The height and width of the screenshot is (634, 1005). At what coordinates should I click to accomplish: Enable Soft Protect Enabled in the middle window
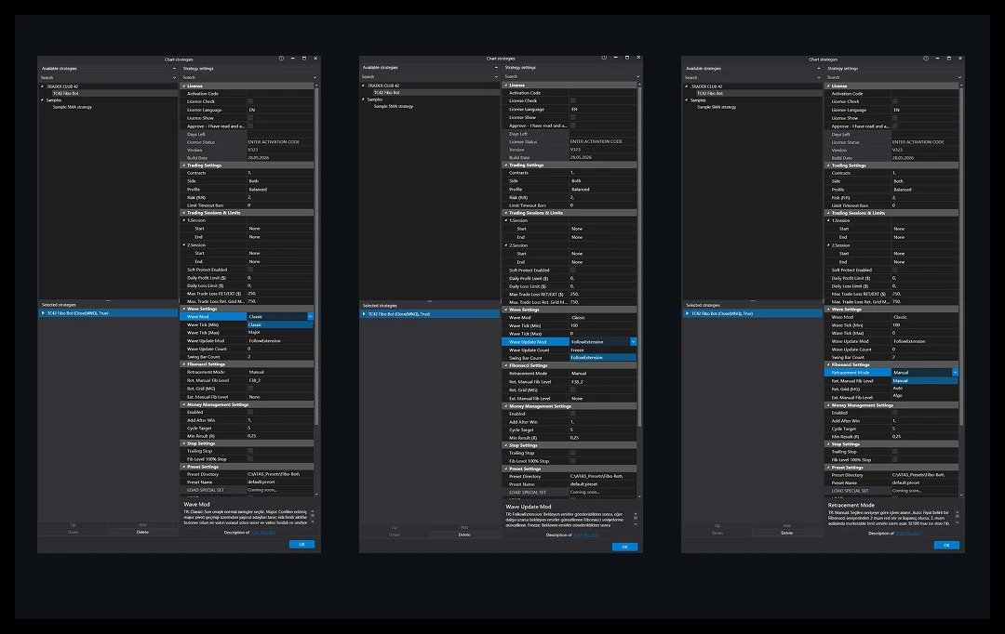tap(573, 271)
